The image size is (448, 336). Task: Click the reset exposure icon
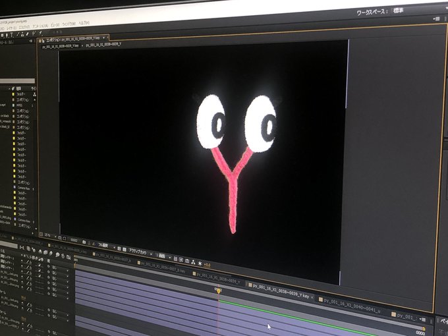[x=200, y=263]
